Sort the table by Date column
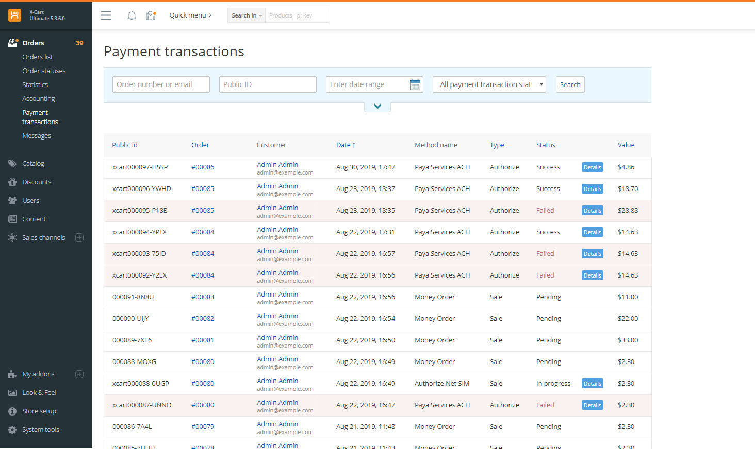Viewport: 755px width, 449px height. point(346,145)
